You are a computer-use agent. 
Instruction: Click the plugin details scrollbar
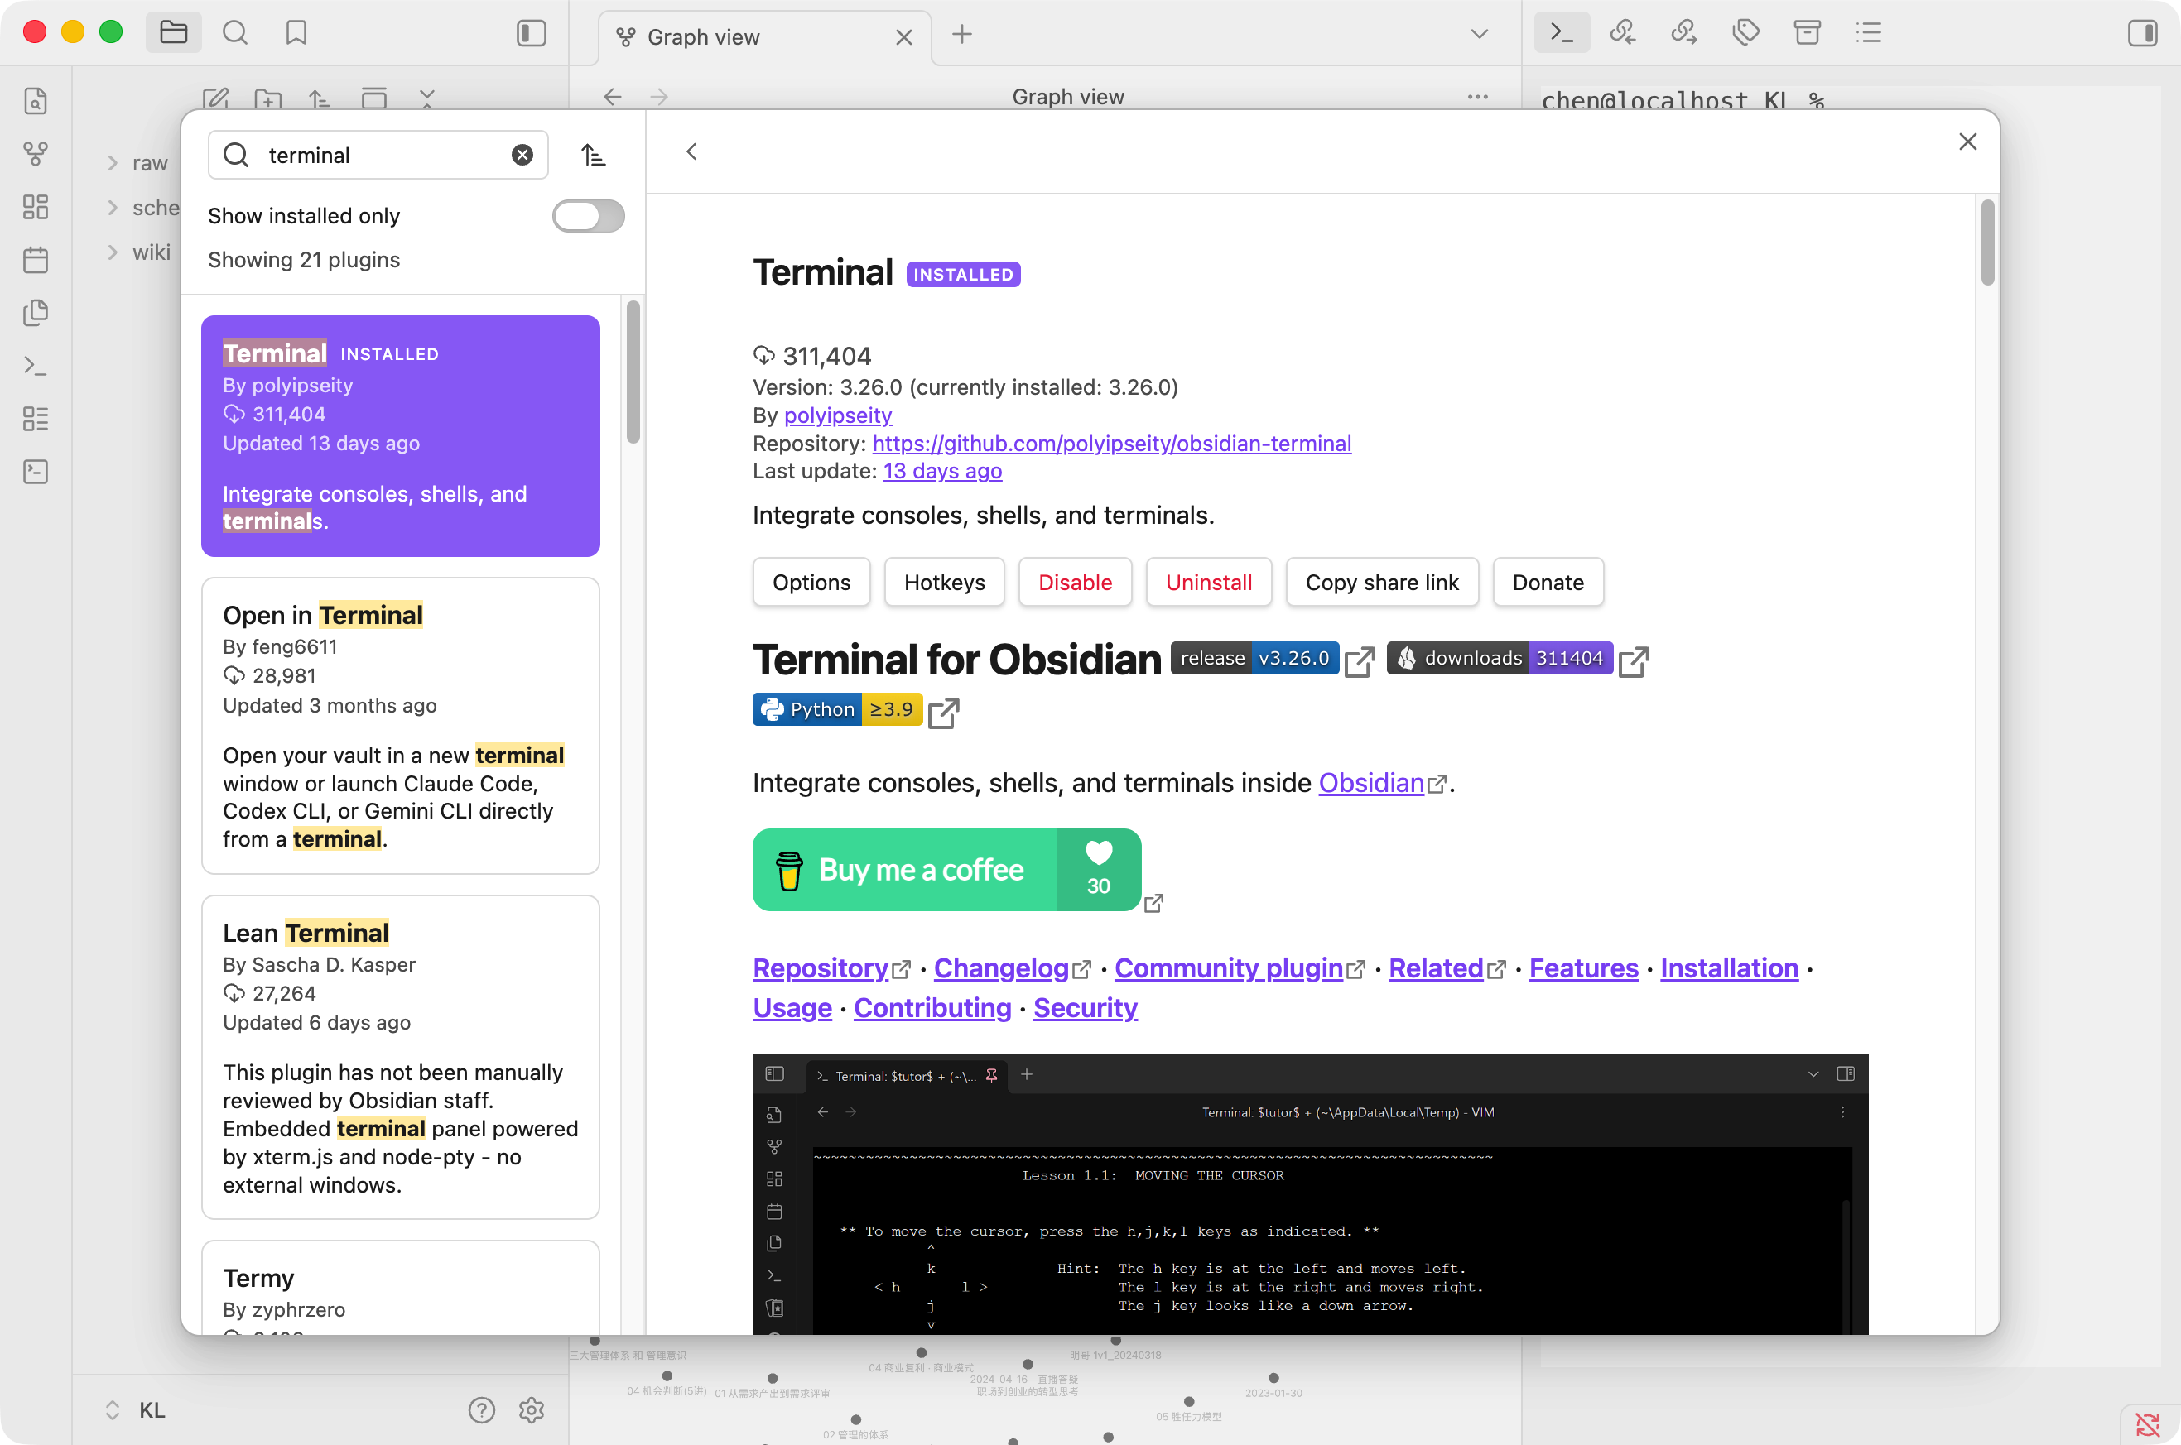coord(1987,242)
